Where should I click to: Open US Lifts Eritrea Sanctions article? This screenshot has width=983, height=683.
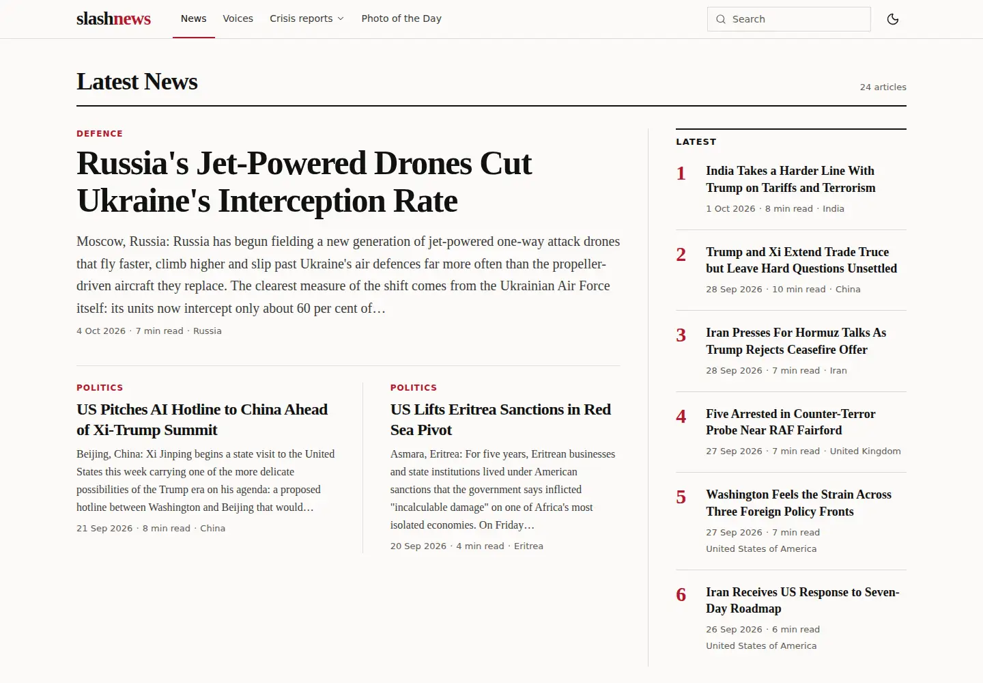click(x=500, y=419)
